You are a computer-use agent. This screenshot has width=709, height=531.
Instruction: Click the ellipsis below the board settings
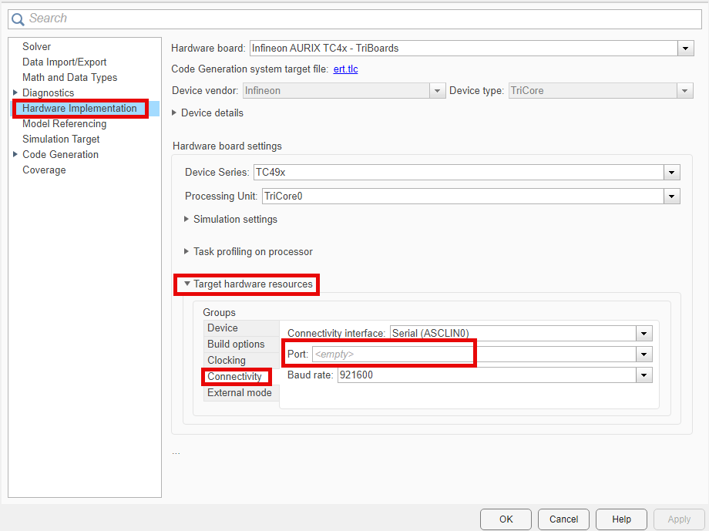tap(176, 452)
